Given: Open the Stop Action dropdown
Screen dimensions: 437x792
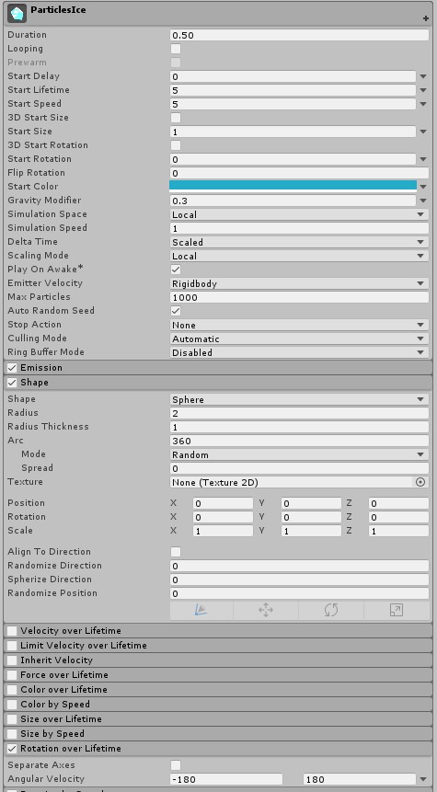Looking at the screenshot, I should (x=299, y=325).
